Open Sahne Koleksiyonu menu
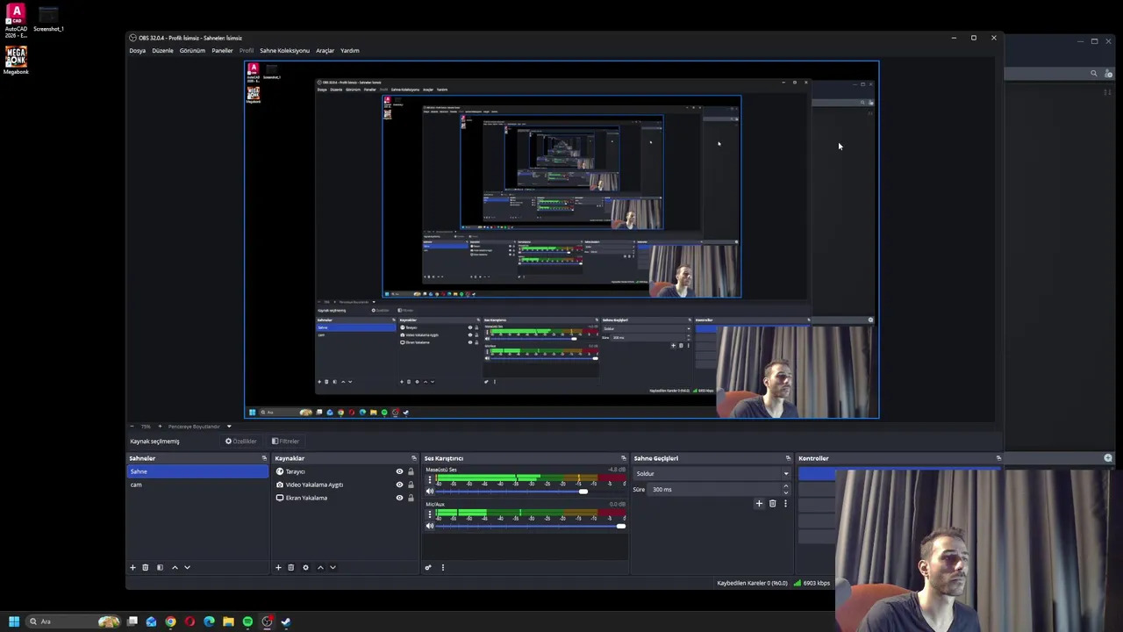 click(284, 51)
